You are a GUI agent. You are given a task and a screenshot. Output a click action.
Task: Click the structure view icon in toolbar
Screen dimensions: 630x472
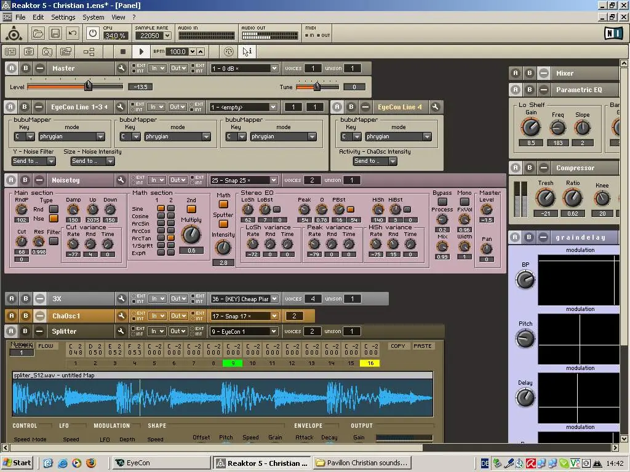click(x=89, y=52)
